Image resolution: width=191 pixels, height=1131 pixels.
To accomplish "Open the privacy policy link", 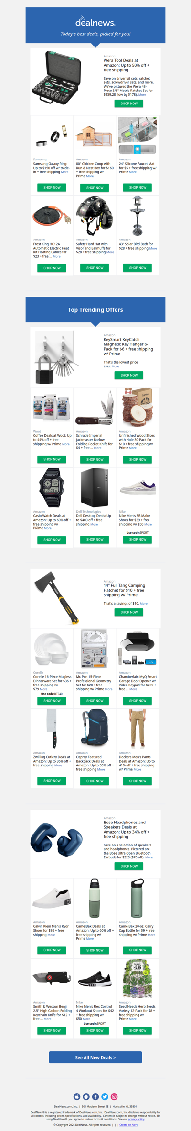I will [x=136, y=1119].
